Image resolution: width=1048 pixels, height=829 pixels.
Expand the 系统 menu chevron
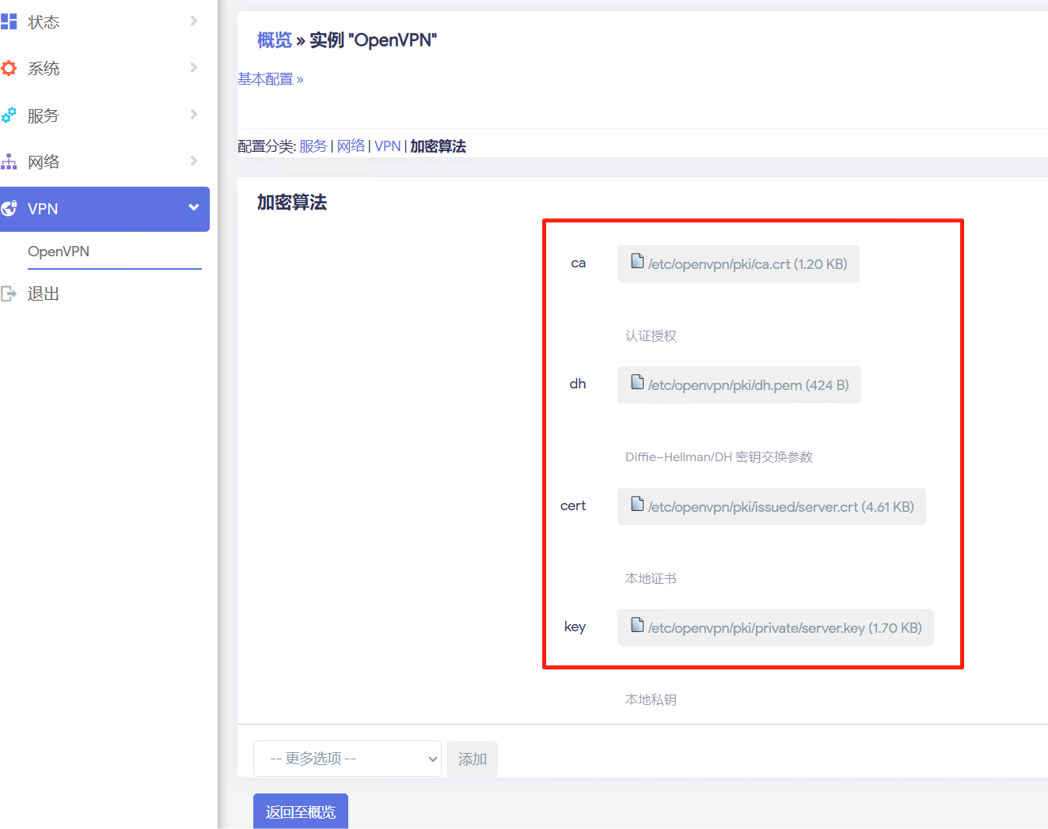click(x=194, y=68)
